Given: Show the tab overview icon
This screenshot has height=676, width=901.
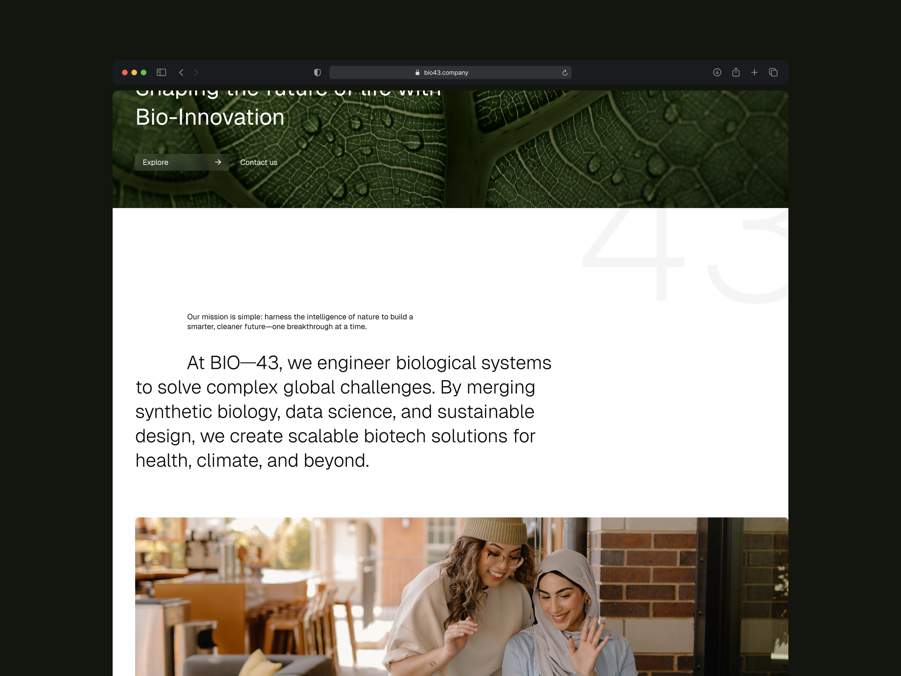Looking at the screenshot, I should tap(773, 72).
